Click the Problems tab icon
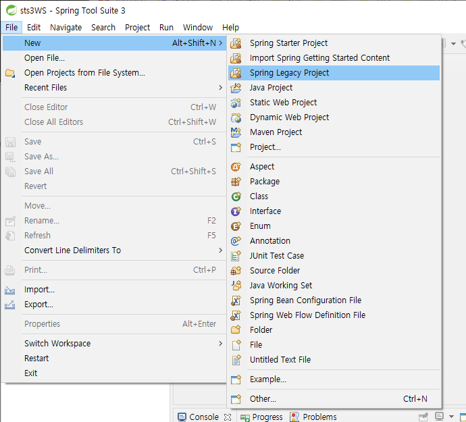The height and width of the screenshot is (422, 466). pyautogui.click(x=294, y=417)
